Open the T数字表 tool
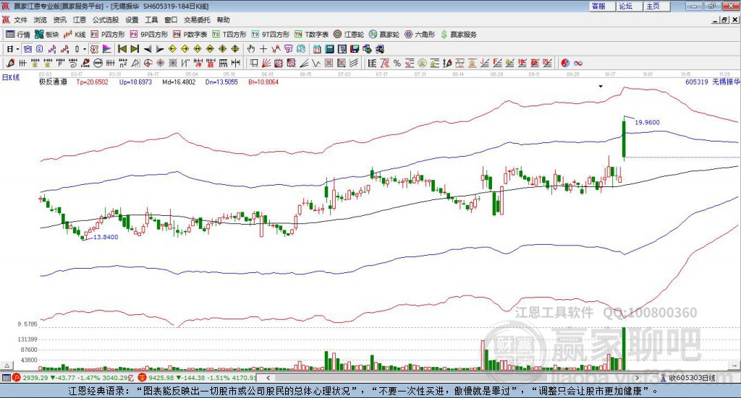The height and width of the screenshot is (398, 741). pos(311,35)
